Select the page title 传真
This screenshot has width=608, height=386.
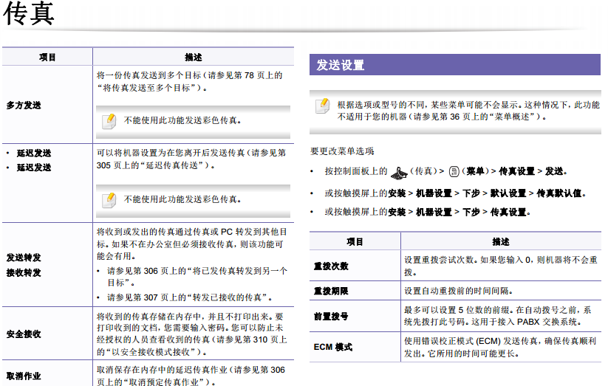[28, 13]
